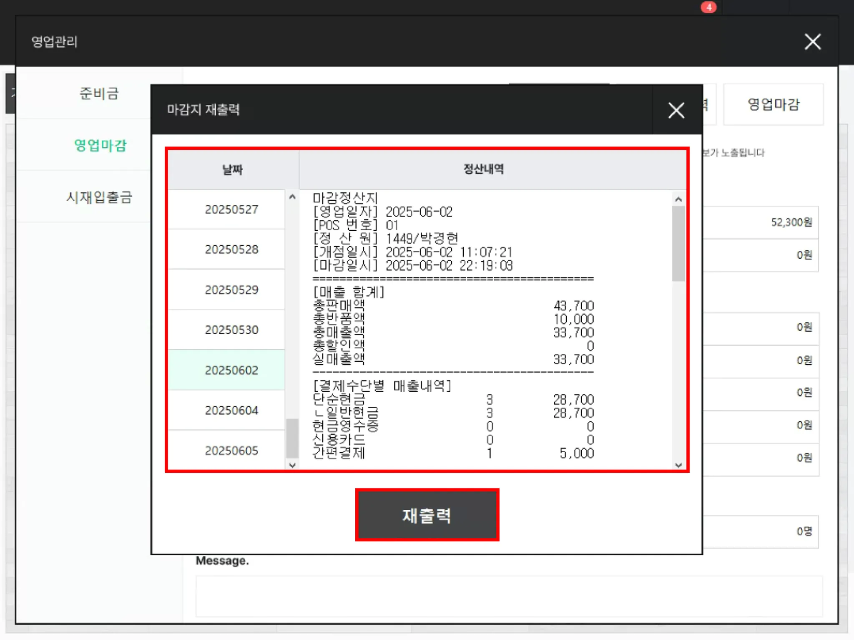Close the 마감지 재출력 dialog

(x=676, y=110)
